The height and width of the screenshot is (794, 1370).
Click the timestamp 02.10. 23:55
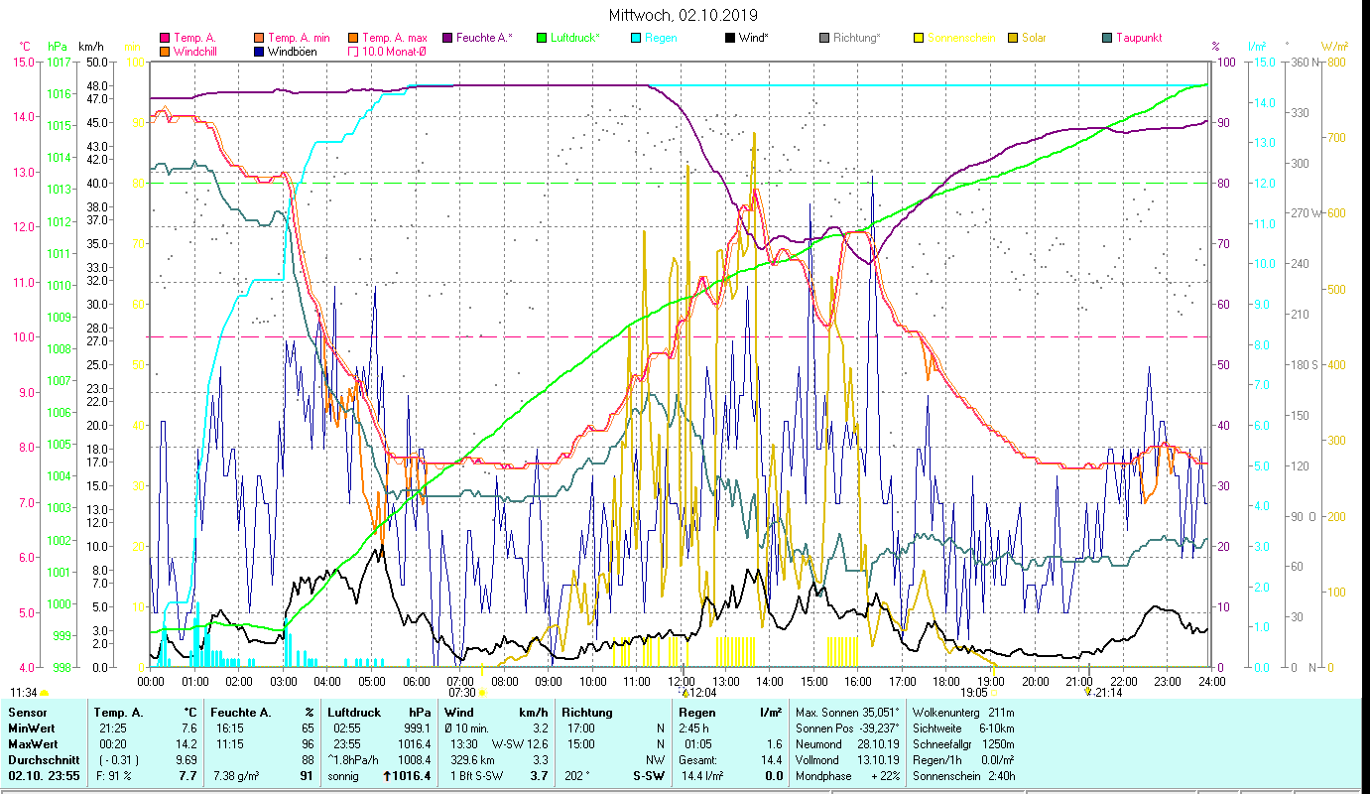[x=45, y=776]
